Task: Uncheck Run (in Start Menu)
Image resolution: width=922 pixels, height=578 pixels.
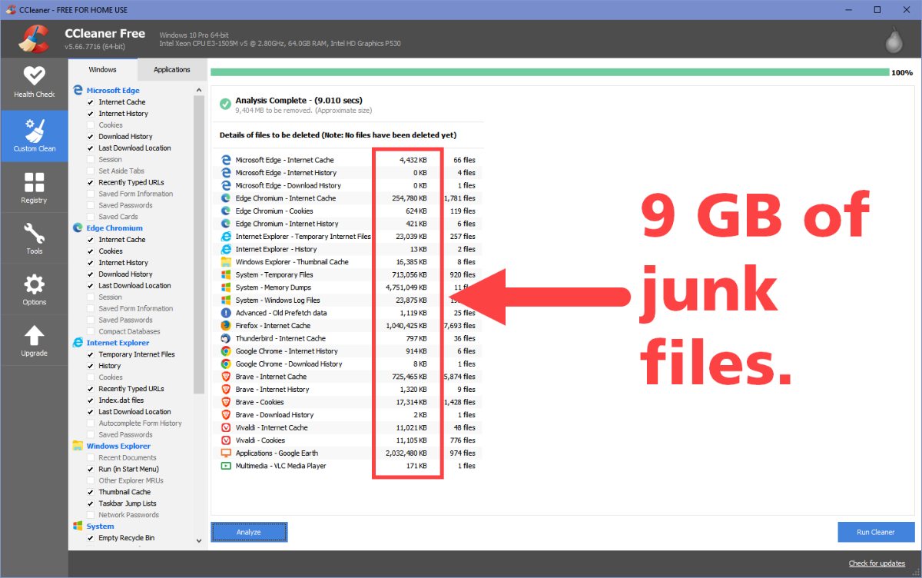Action: (x=91, y=469)
